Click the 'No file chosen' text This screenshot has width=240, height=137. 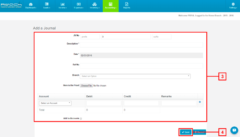click(100, 86)
